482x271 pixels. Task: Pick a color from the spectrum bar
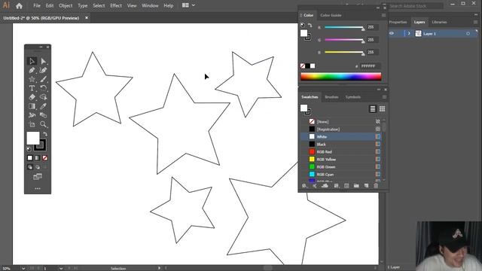pyautogui.click(x=341, y=77)
